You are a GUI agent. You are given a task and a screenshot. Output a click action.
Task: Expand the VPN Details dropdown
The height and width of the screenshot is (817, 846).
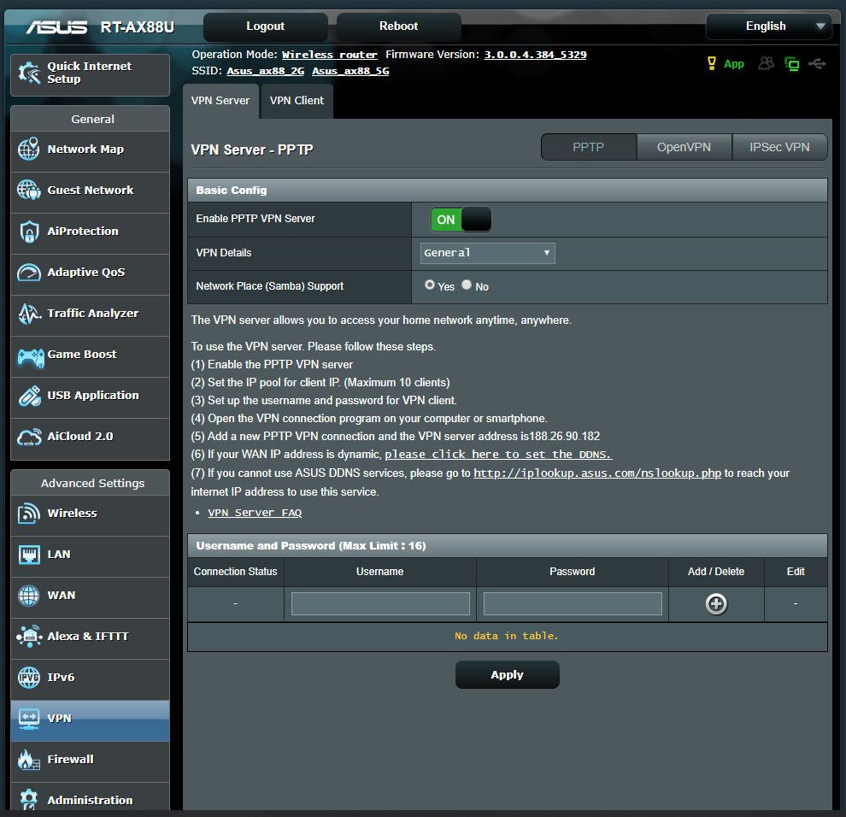point(488,253)
